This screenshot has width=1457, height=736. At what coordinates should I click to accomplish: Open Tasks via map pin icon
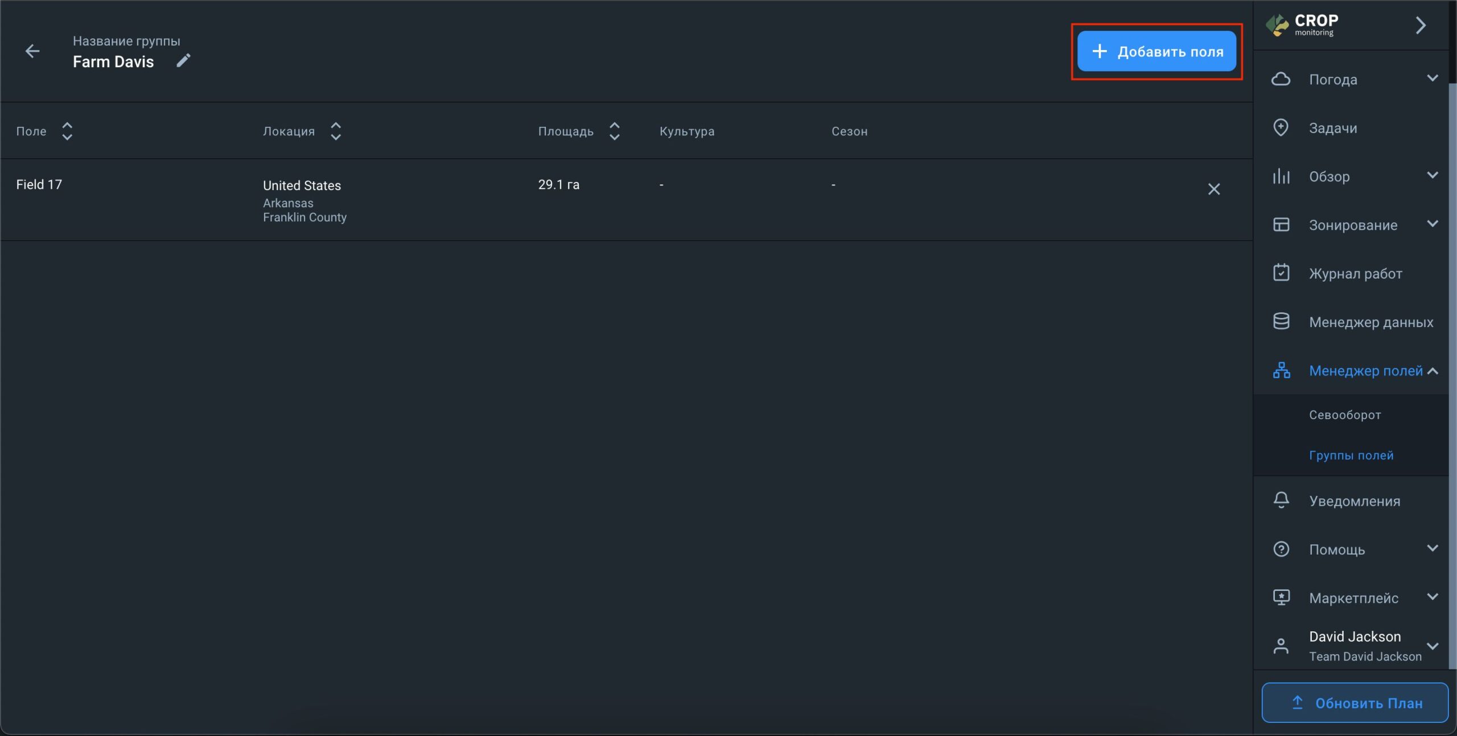pyautogui.click(x=1281, y=127)
